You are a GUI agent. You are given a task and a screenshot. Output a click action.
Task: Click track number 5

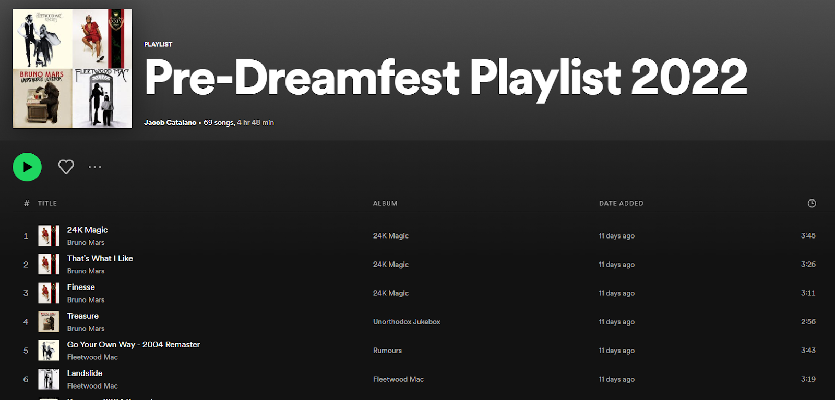[26, 351]
